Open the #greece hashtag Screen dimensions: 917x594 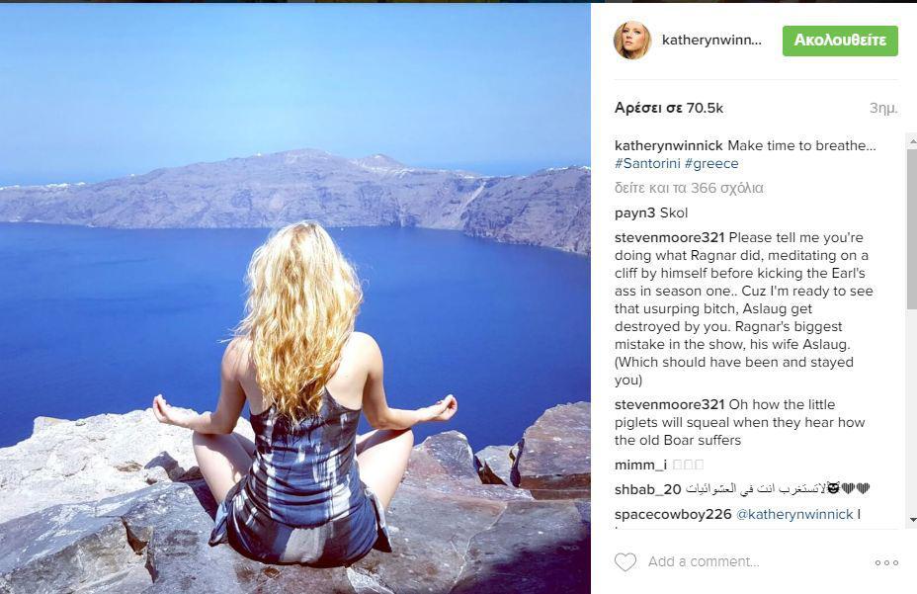tap(711, 163)
